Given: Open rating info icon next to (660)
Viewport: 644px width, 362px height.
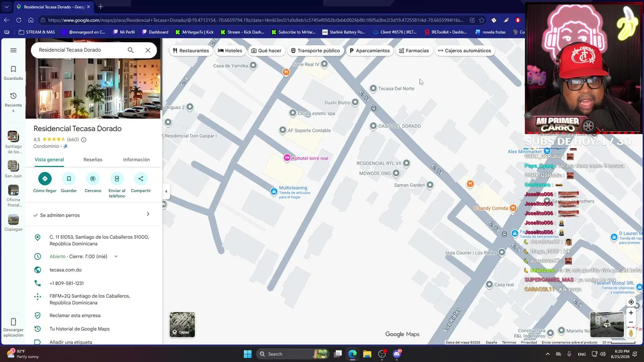Looking at the screenshot, I should point(84,140).
